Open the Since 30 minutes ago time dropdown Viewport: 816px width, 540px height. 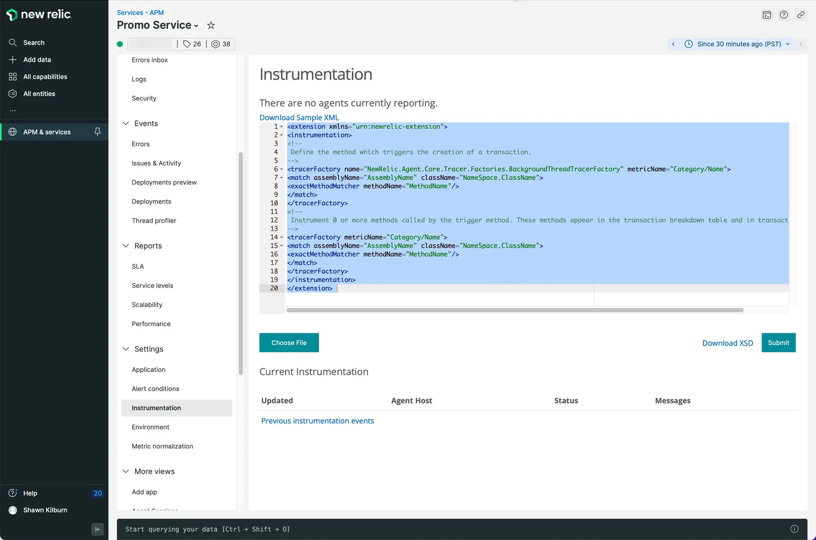(738, 43)
